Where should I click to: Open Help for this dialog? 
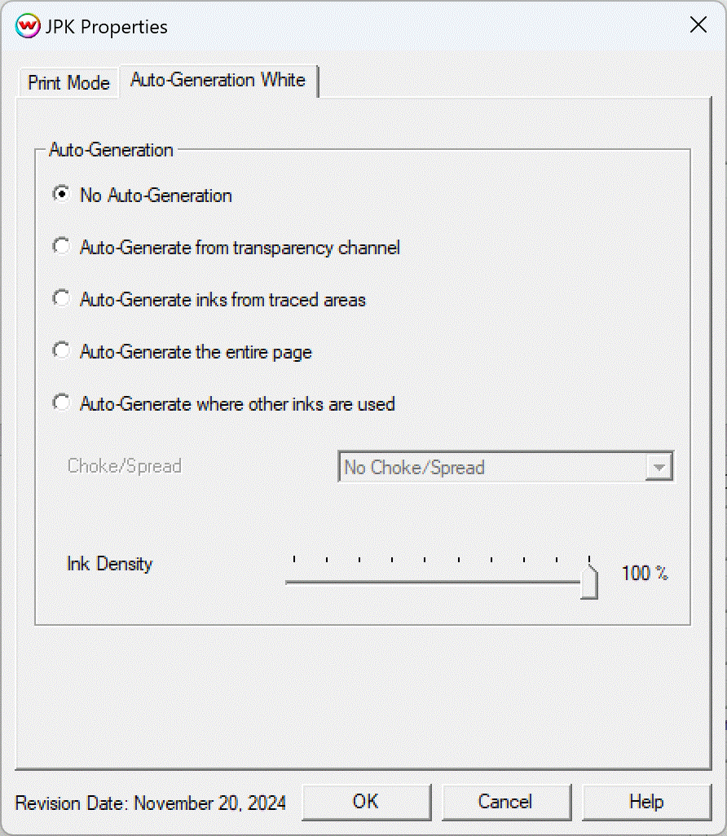pos(646,802)
